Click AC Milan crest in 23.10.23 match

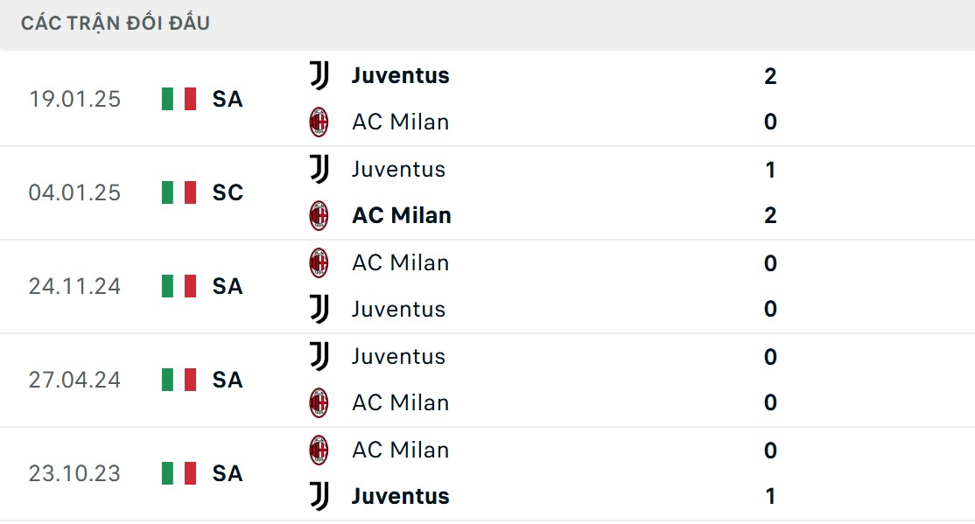point(319,450)
